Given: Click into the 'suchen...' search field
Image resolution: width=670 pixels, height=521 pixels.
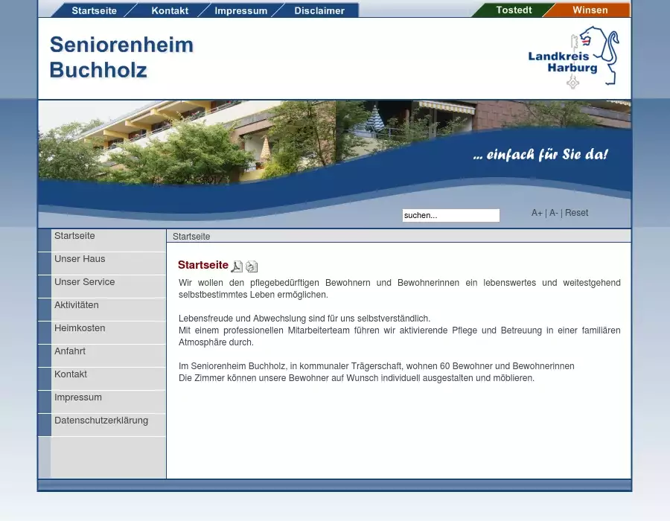Looking at the screenshot, I should pyautogui.click(x=450, y=215).
